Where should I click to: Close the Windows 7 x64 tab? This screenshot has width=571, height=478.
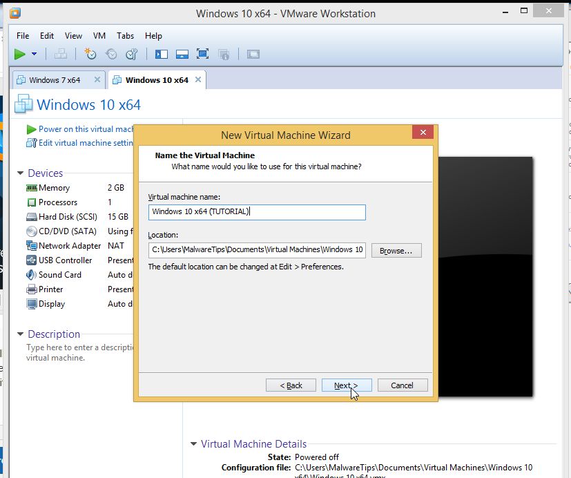[97, 79]
